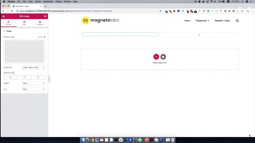Bookmark this page with star

[x=160, y=11]
